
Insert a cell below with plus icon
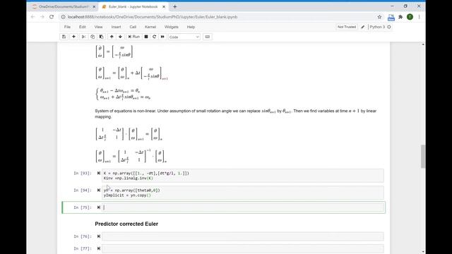73,37
